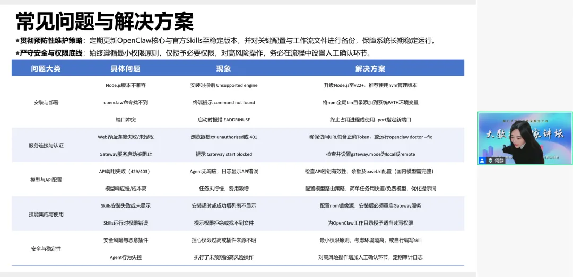Click Agent无响应，日志显示API错误 text
The width and height of the screenshot is (573, 277).
(224, 171)
